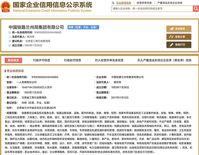Click registered capital 15467144.000000万人民币

coord(37,87)
